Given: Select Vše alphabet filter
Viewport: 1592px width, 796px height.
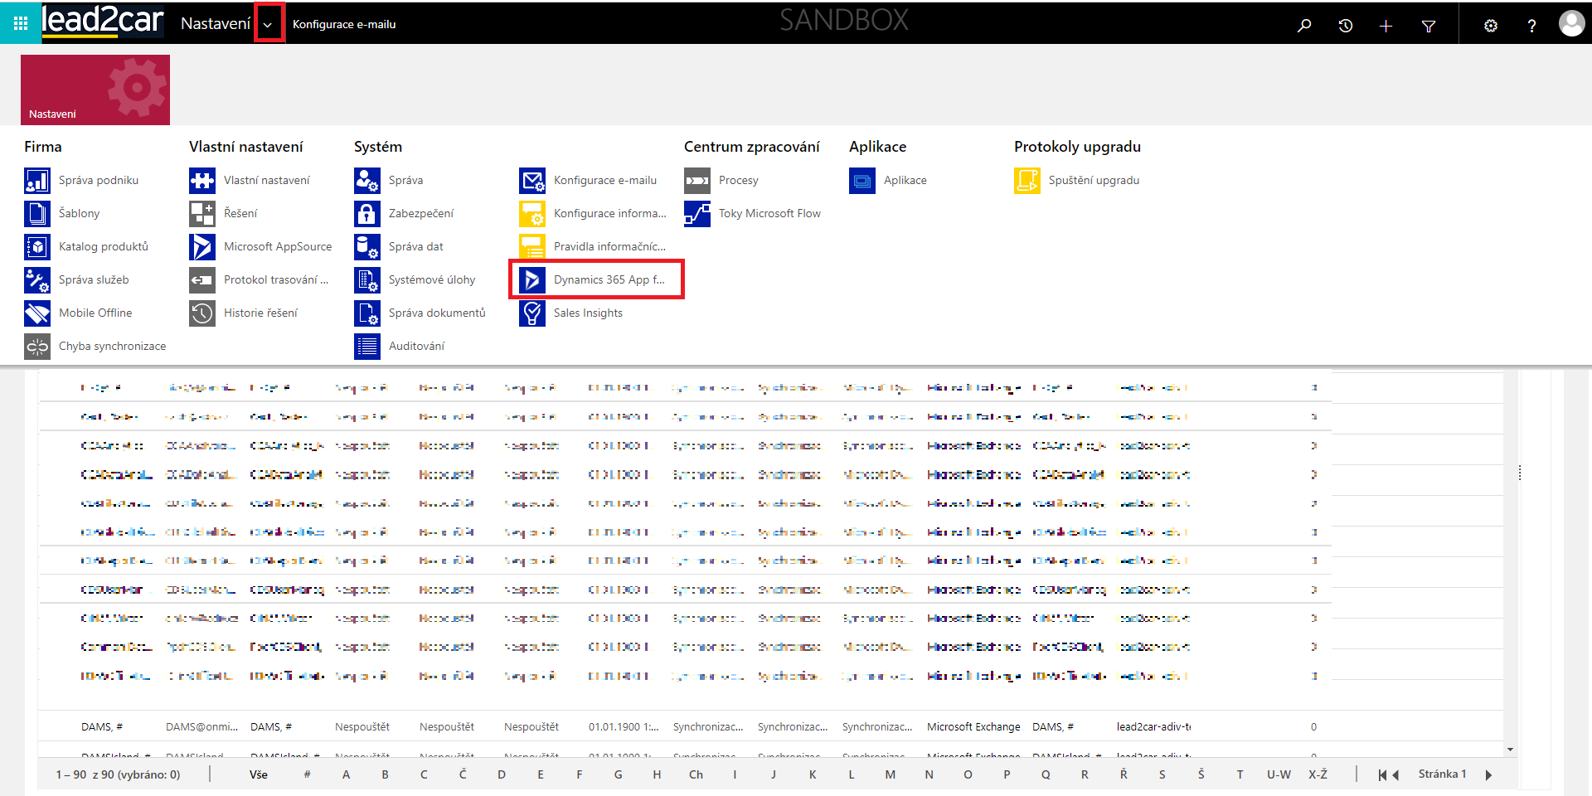Looking at the screenshot, I should click(x=259, y=774).
